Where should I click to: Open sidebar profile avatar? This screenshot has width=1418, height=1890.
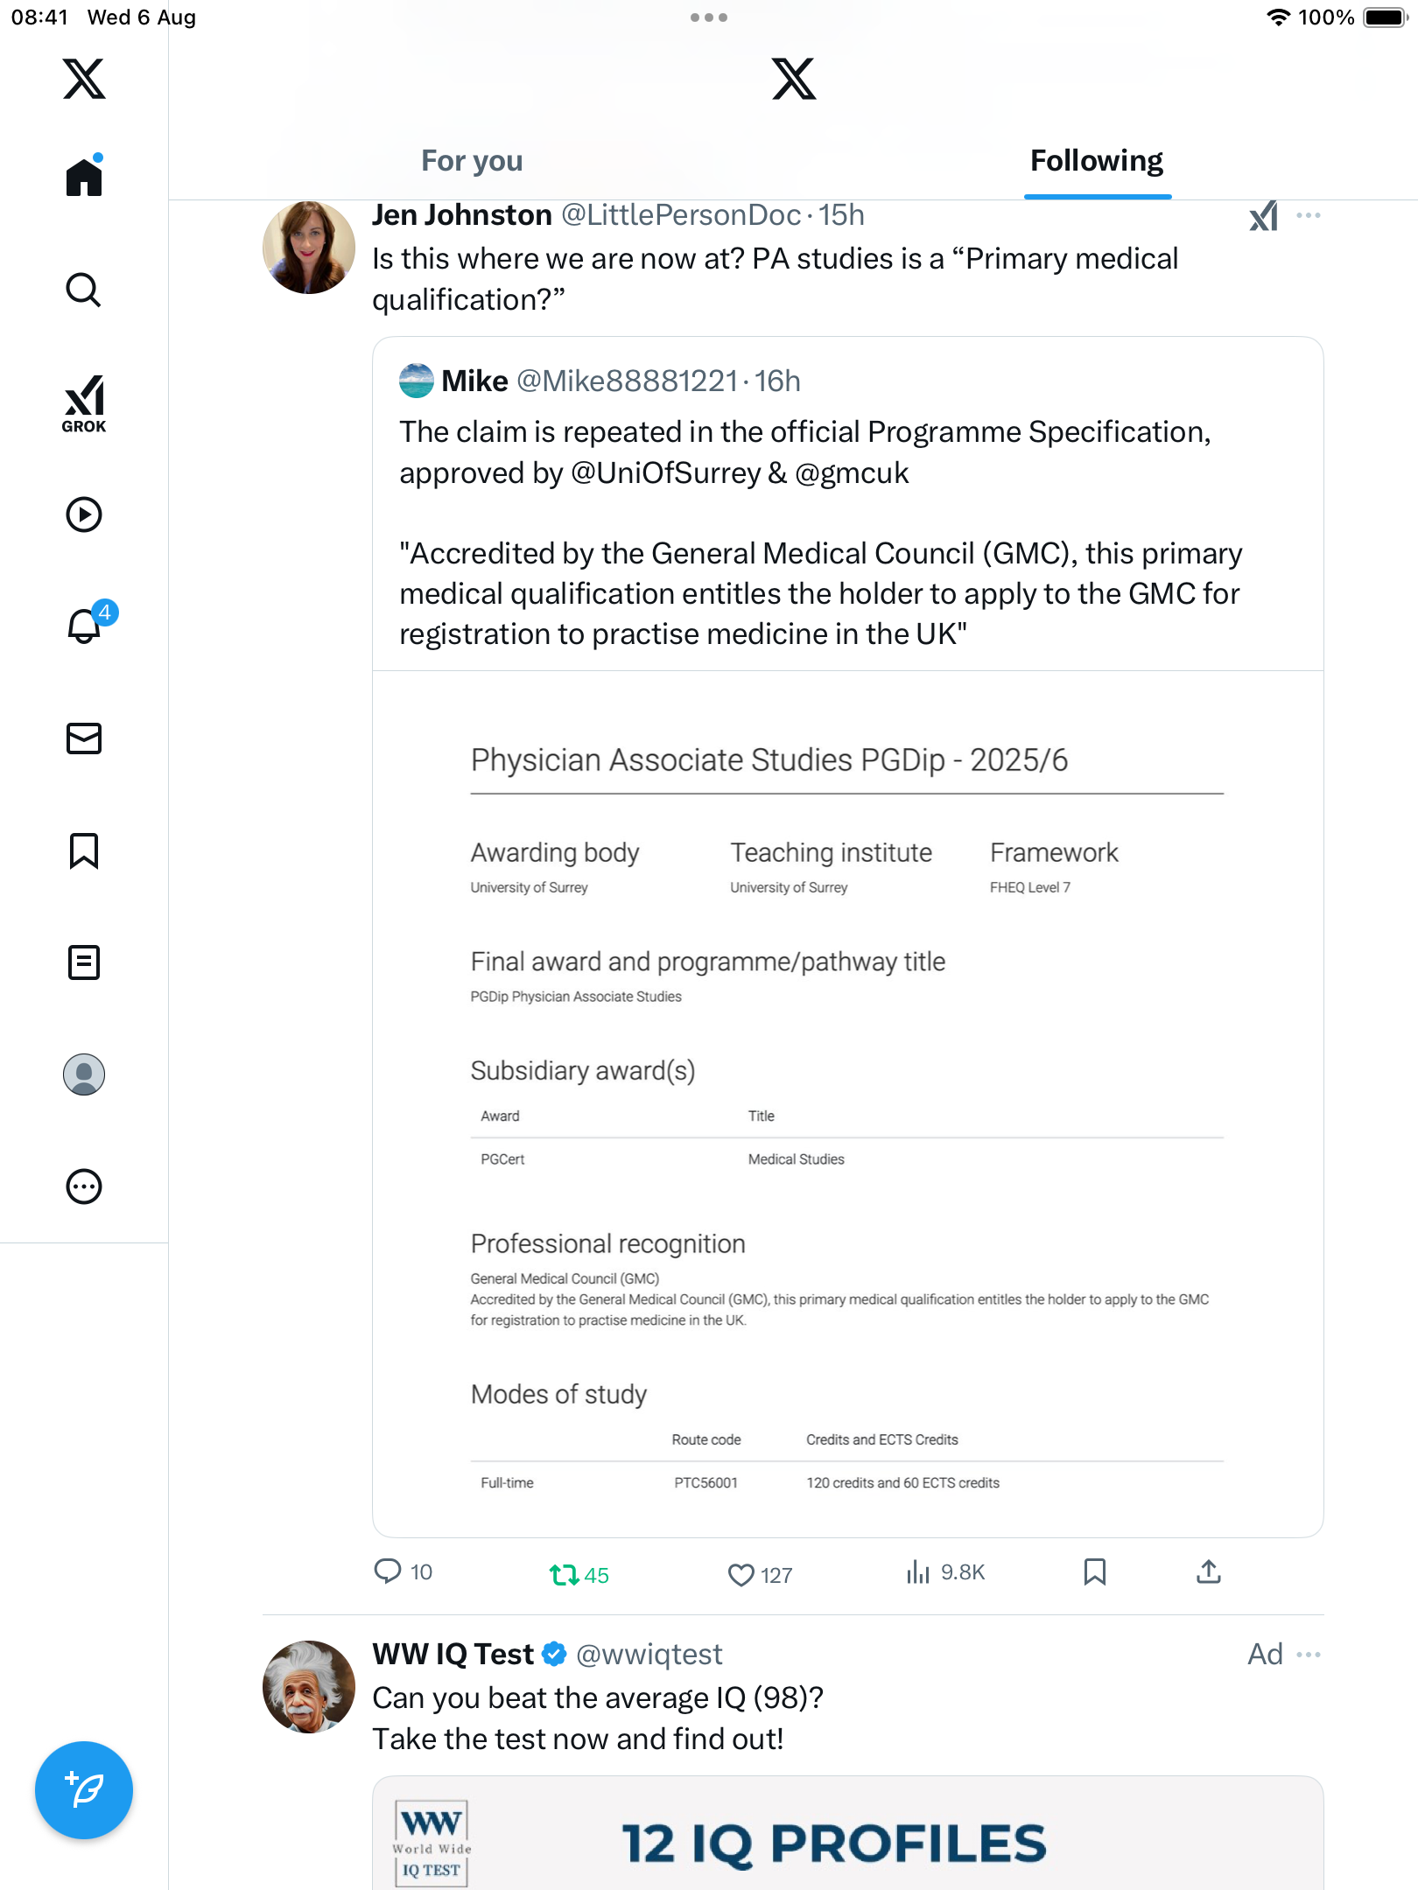pyautogui.click(x=84, y=1074)
